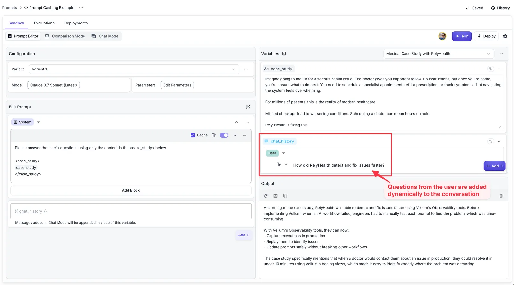Click the case_study variable text area
514x285 pixels.
(x=383, y=102)
